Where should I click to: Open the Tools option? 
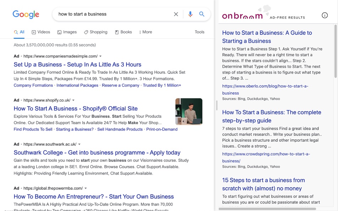(199, 32)
